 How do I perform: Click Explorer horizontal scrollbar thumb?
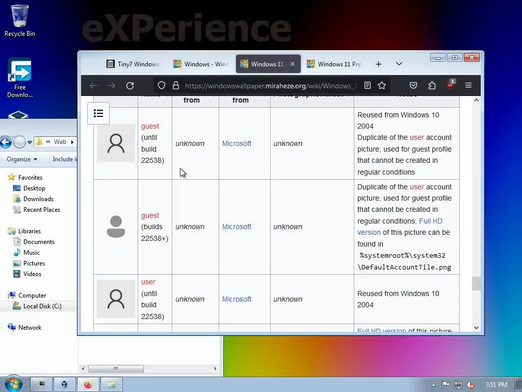pyautogui.click(x=116, y=369)
